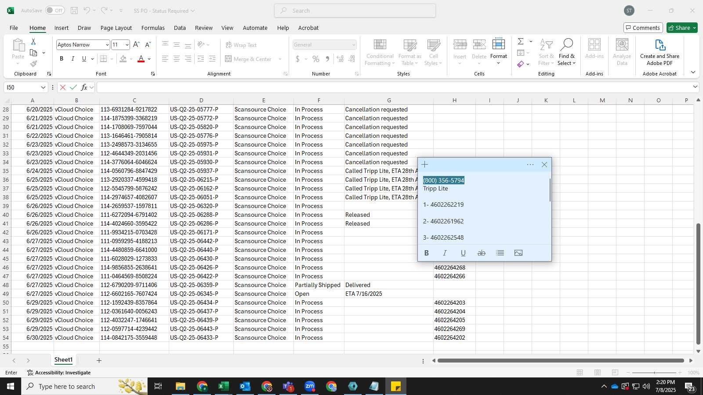Expand the formula bar
This screenshot has width=703, height=395.
[x=695, y=87]
